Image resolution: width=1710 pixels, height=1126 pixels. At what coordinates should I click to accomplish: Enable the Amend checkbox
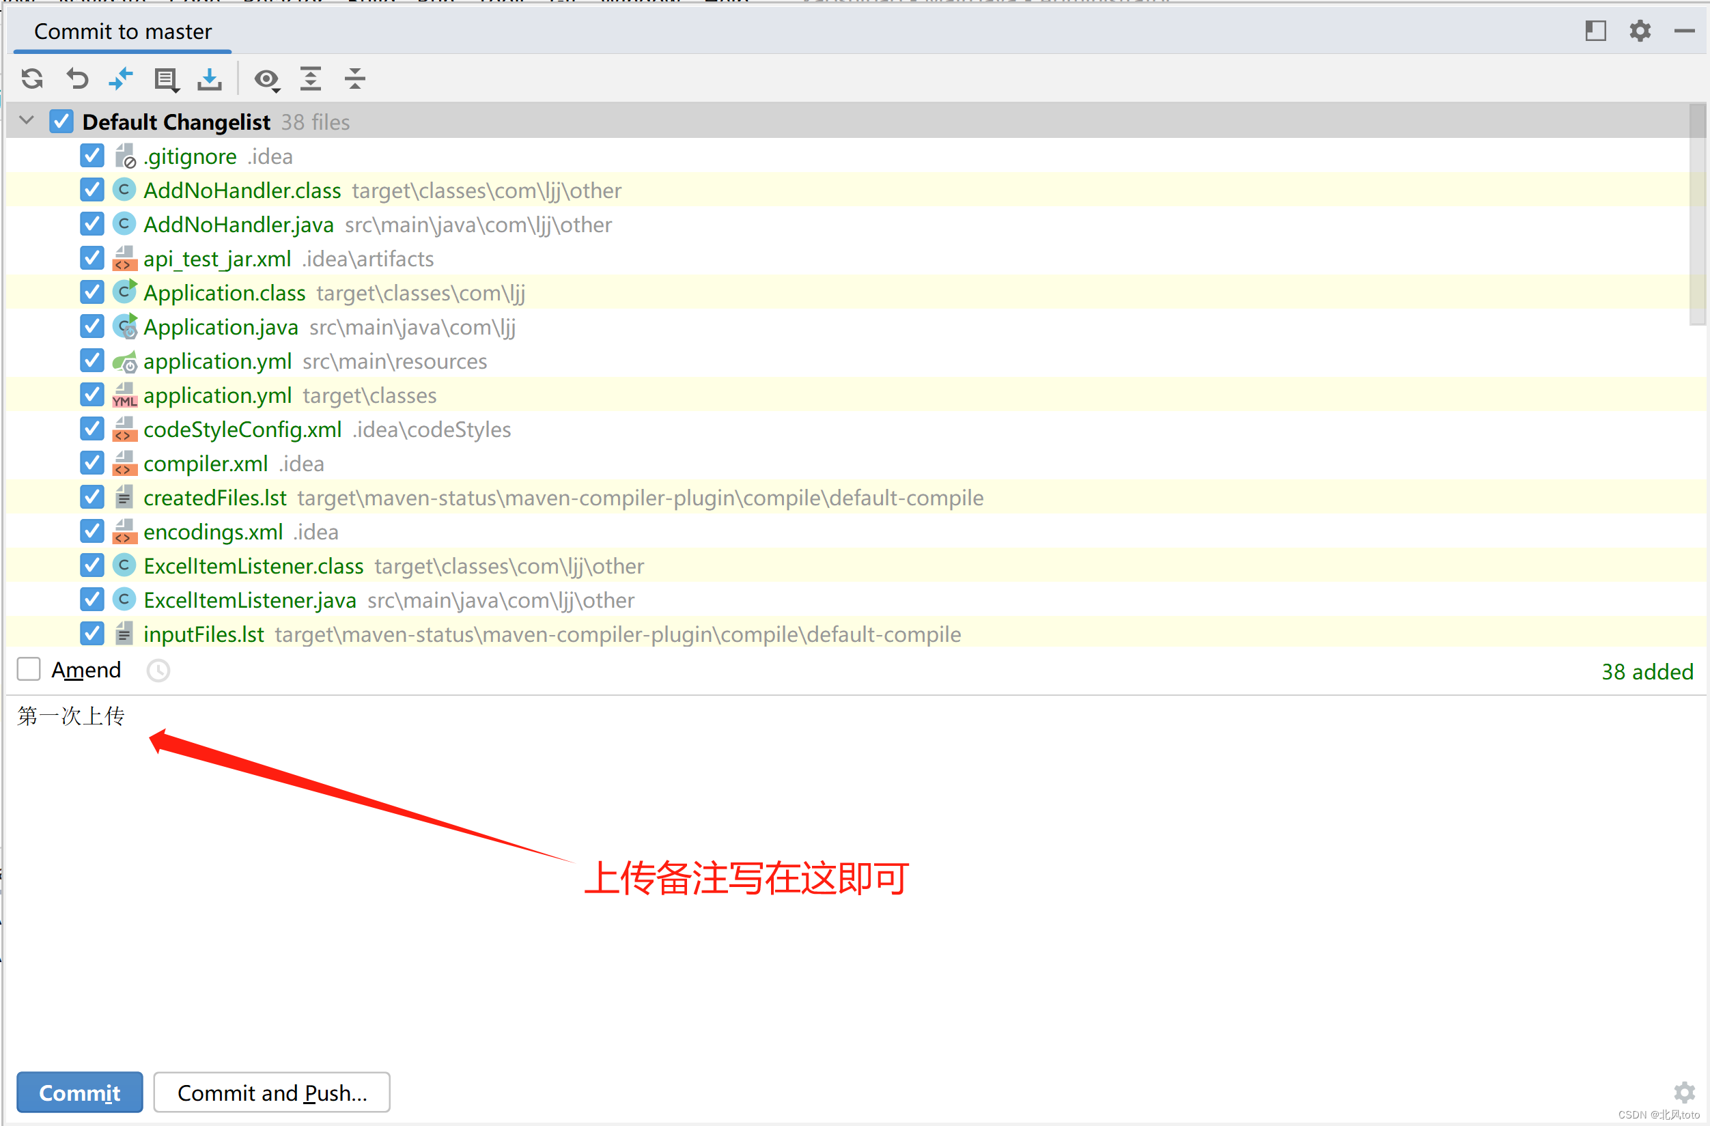[29, 669]
